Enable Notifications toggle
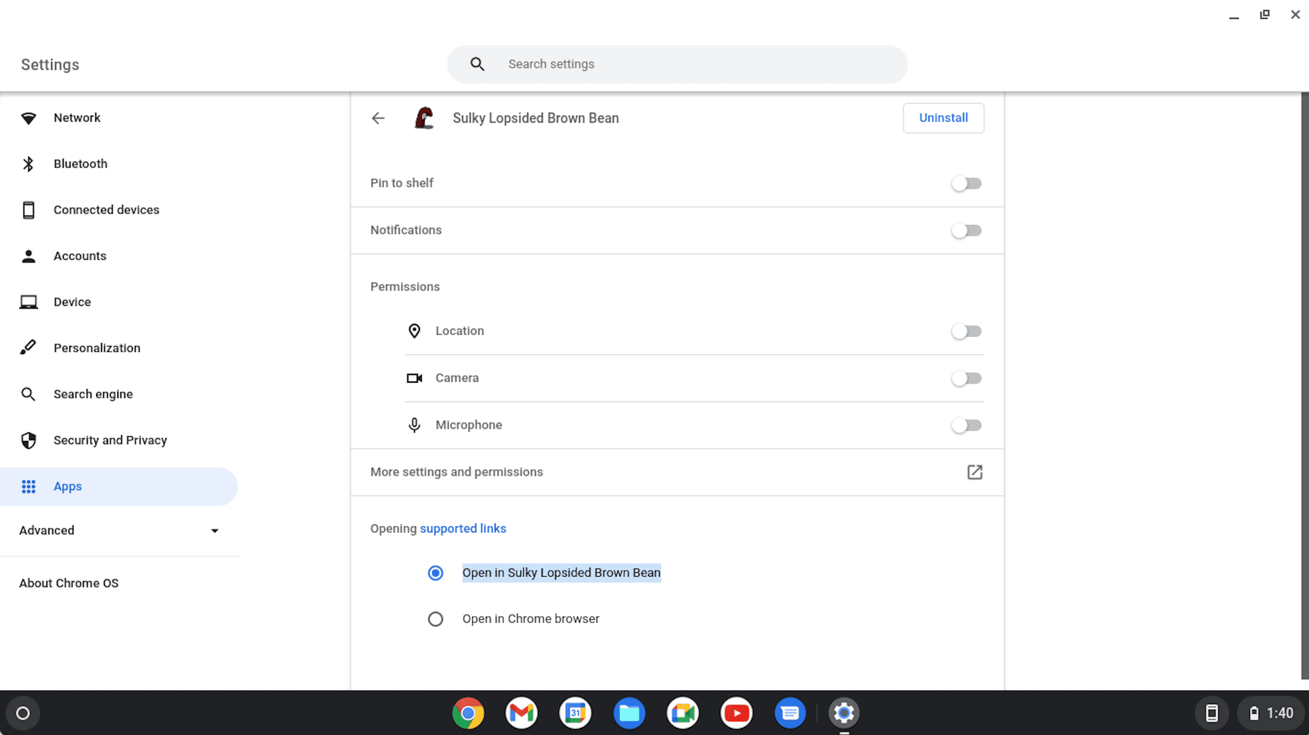This screenshot has width=1309, height=735. pyautogui.click(x=966, y=230)
